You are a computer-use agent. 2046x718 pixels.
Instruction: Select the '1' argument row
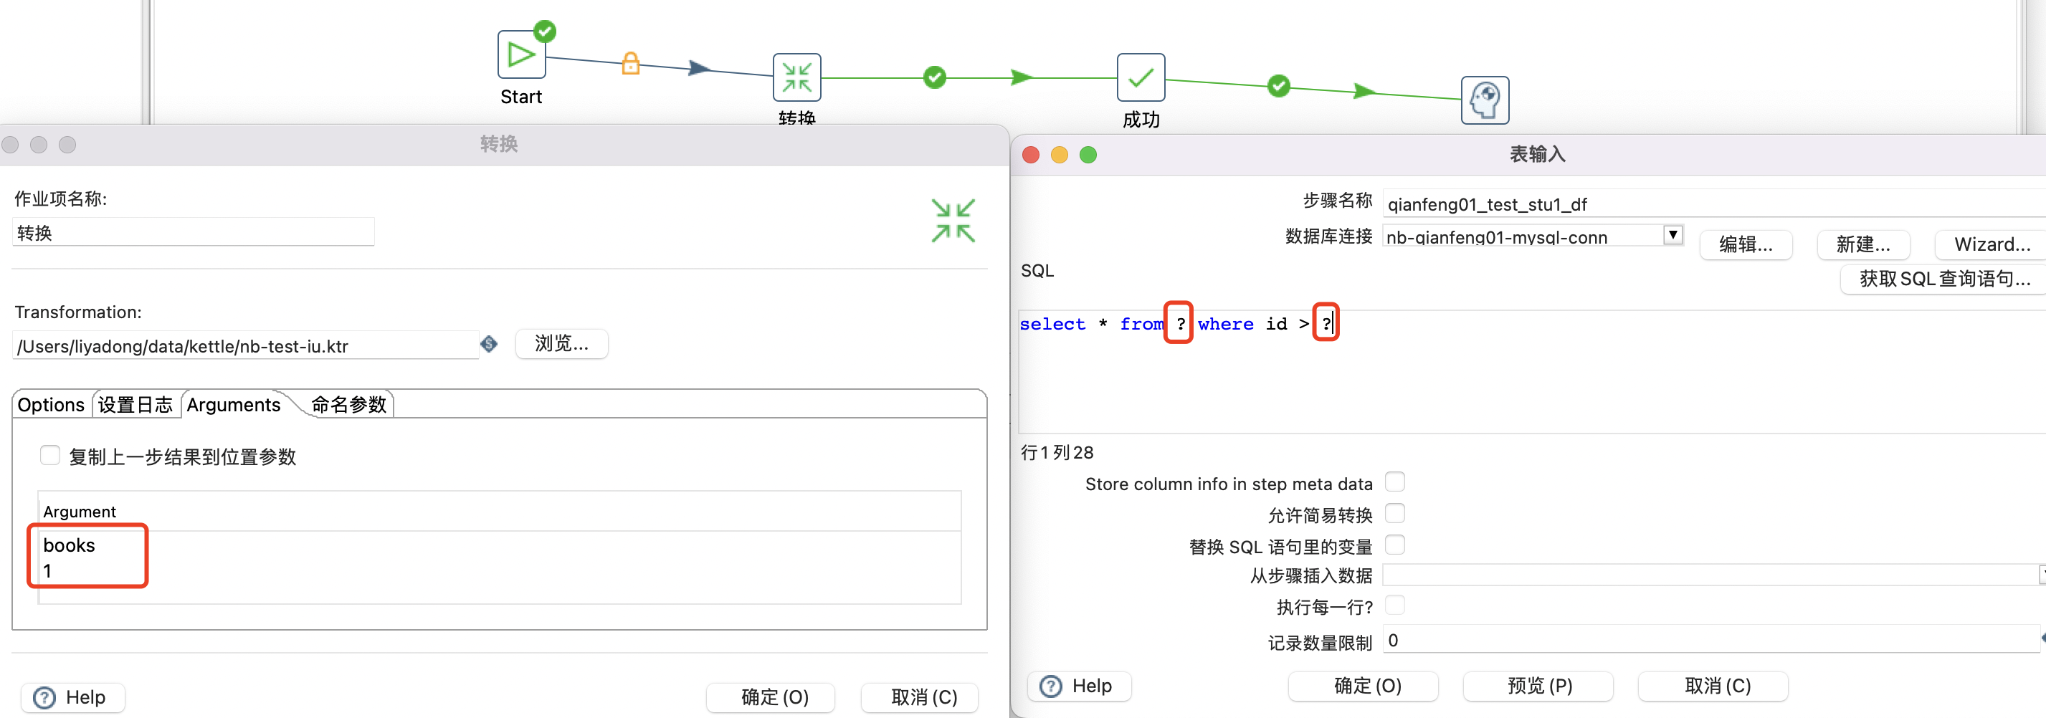coord(500,570)
